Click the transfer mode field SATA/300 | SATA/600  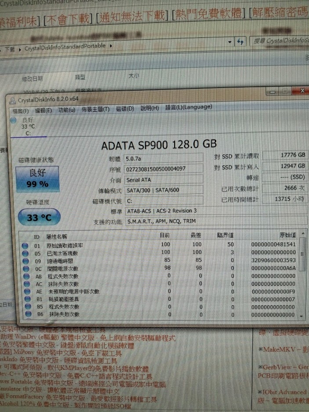coord(164,190)
